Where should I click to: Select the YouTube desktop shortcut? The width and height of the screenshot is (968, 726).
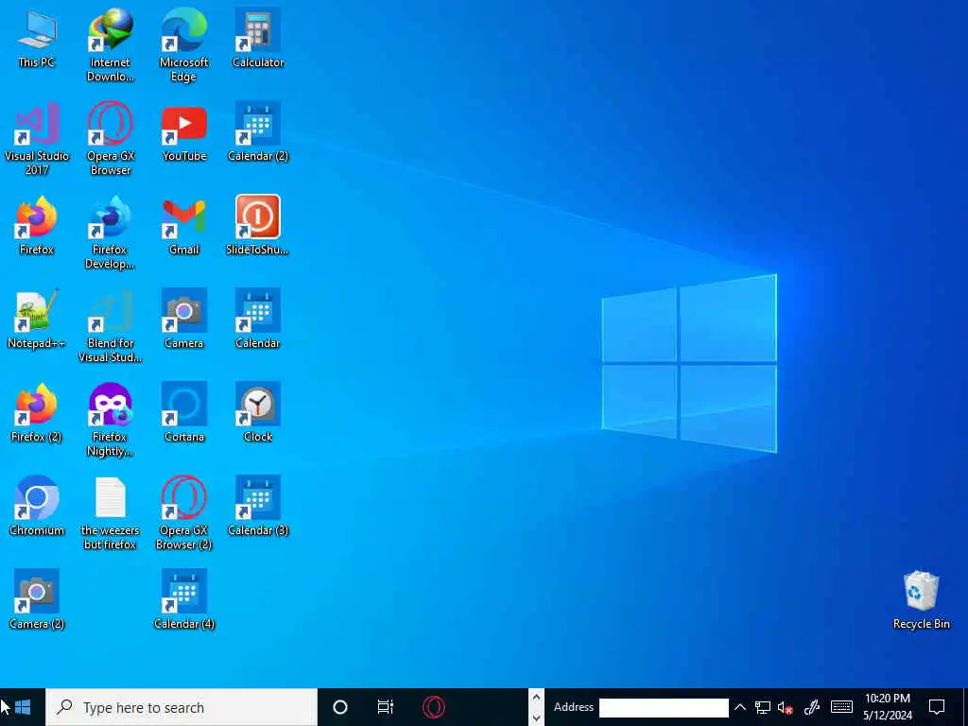pyautogui.click(x=184, y=132)
